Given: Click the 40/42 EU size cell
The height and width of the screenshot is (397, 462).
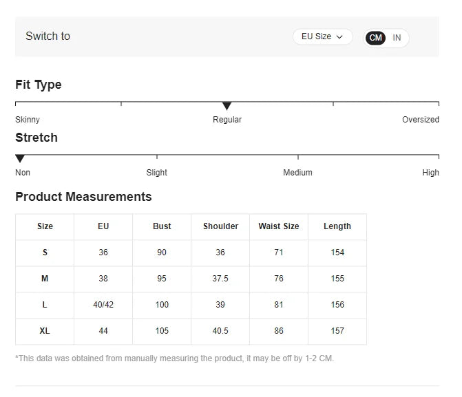Looking at the screenshot, I should pyautogui.click(x=103, y=305).
